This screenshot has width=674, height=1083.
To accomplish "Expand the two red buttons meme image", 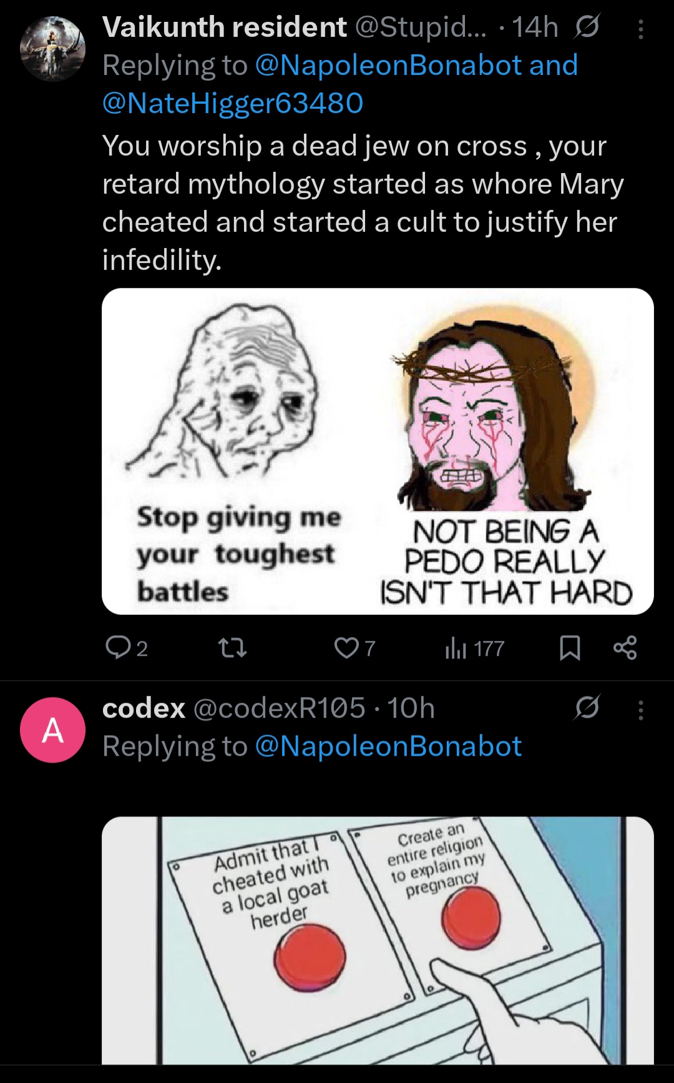I will [x=378, y=940].
